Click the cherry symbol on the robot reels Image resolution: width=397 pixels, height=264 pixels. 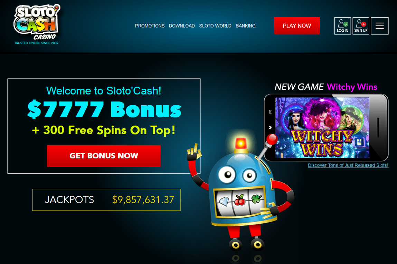[239, 200]
